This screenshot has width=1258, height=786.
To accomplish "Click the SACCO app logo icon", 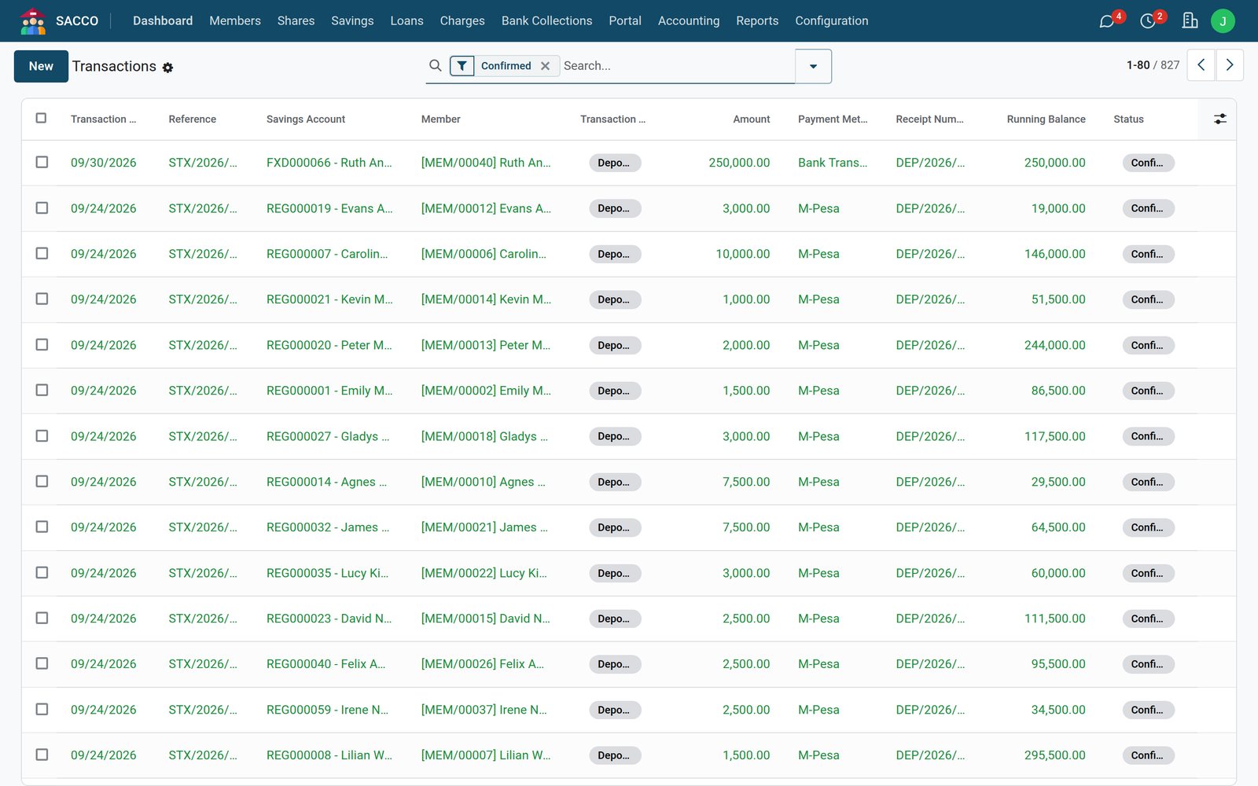I will coord(33,21).
